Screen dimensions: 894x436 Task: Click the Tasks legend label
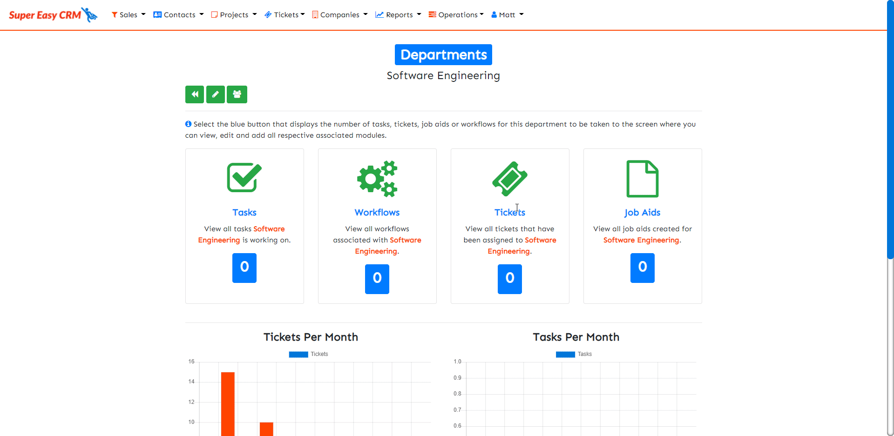[585, 354]
